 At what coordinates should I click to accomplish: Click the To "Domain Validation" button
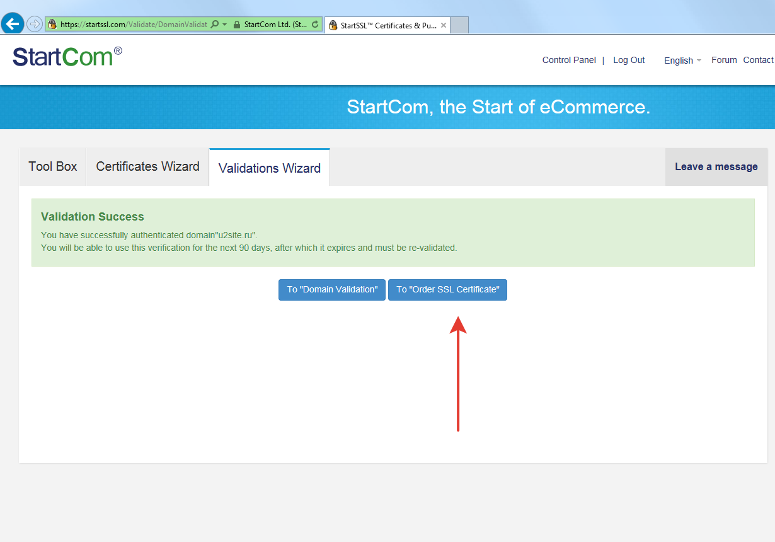pos(332,290)
